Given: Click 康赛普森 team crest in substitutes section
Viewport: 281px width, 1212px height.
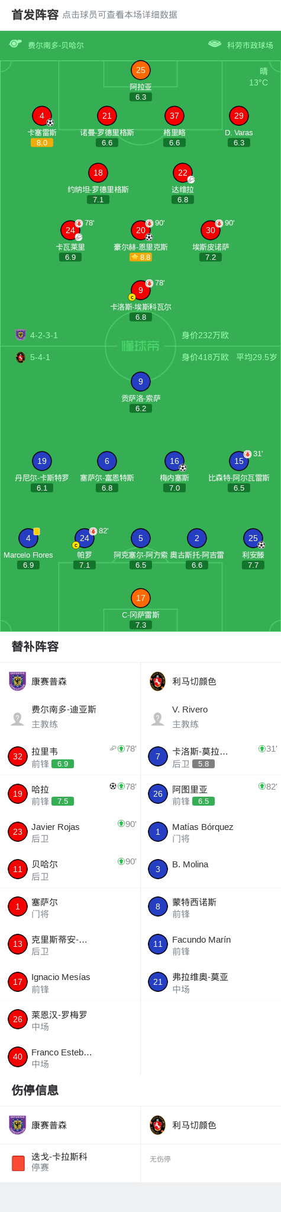Looking at the screenshot, I should pos(18,681).
